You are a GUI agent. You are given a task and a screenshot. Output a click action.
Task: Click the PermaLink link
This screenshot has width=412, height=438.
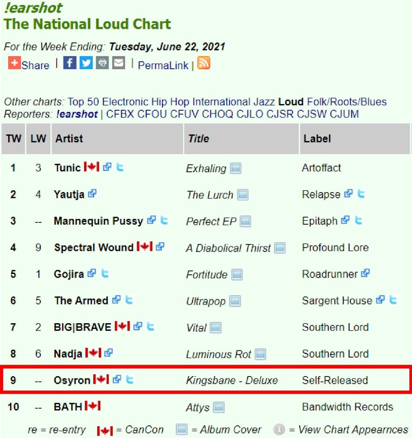[x=163, y=66]
